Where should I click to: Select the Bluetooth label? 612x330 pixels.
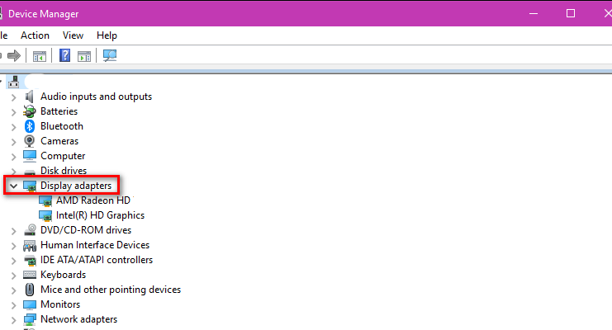[x=62, y=126]
